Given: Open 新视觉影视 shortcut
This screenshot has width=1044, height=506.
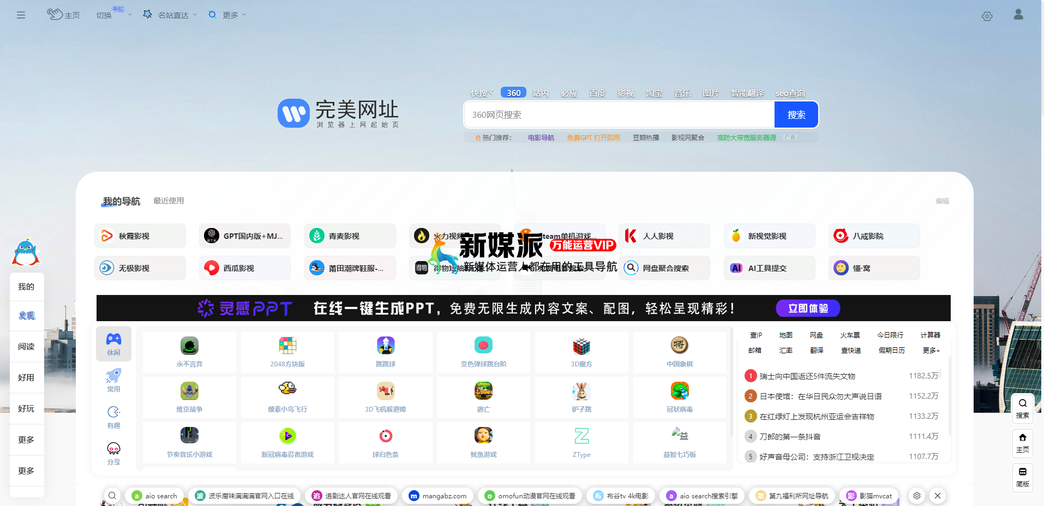Looking at the screenshot, I should 769,236.
